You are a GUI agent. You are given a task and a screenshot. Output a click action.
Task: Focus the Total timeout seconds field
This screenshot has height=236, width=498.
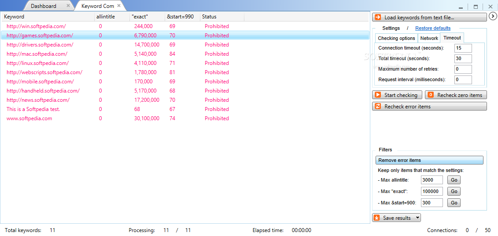(463, 58)
